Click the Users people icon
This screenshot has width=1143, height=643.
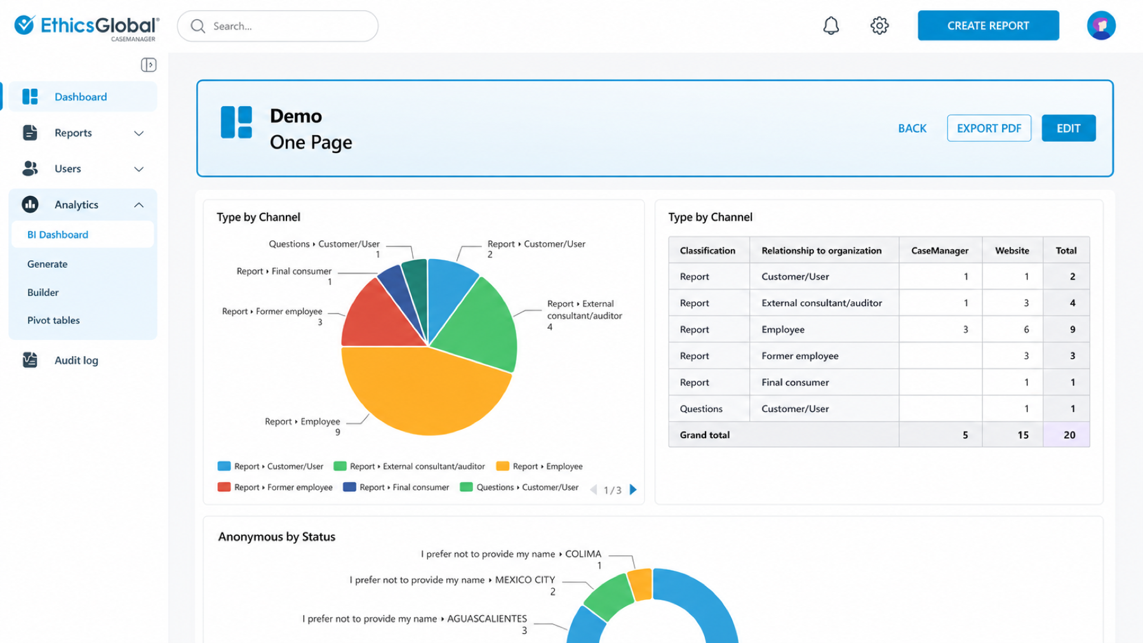[30, 168]
